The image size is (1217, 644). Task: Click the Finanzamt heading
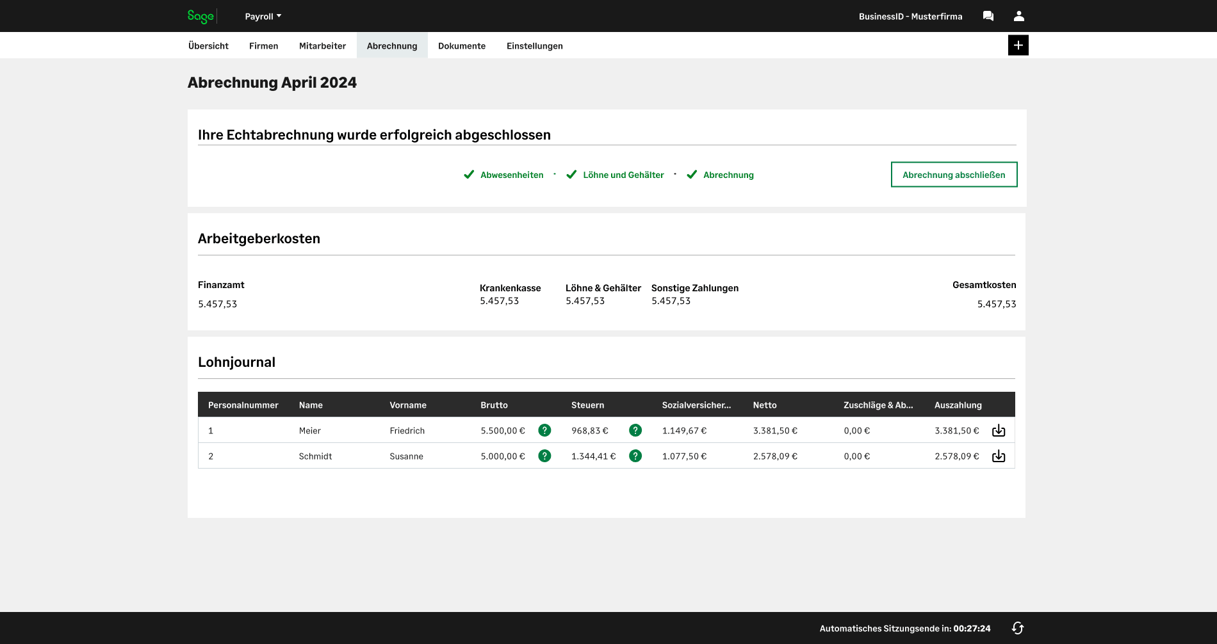(x=221, y=285)
